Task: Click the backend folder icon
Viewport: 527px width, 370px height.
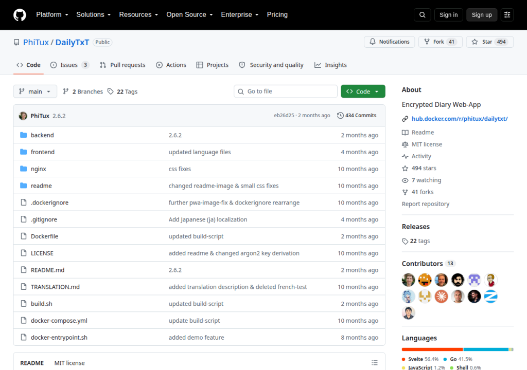Action: pyautogui.click(x=24, y=135)
